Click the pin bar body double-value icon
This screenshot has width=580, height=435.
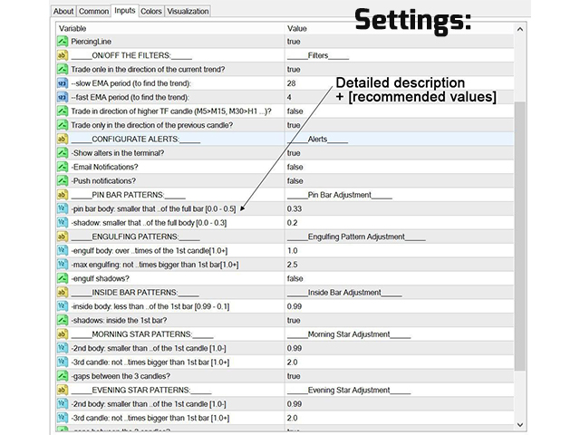pos(63,208)
